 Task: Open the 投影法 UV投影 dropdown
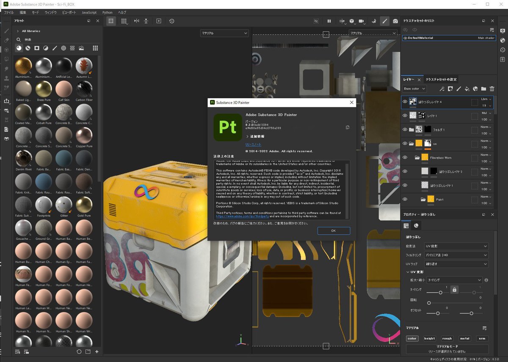pyautogui.click(x=457, y=246)
